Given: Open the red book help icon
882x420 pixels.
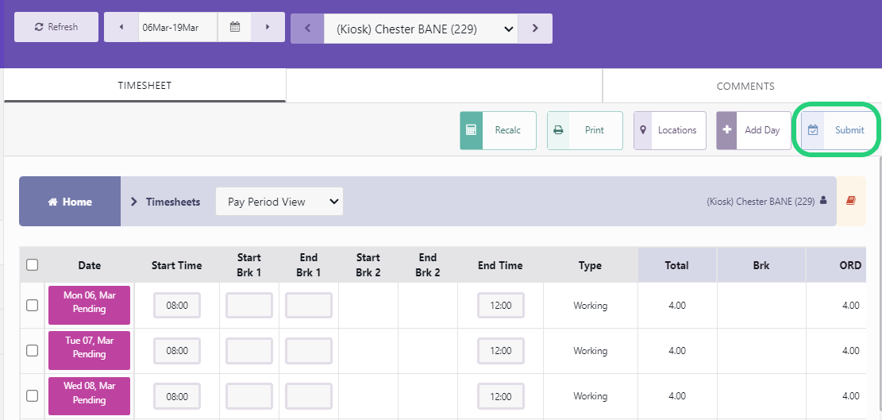Looking at the screenshot, I should [x=850, y=201].
